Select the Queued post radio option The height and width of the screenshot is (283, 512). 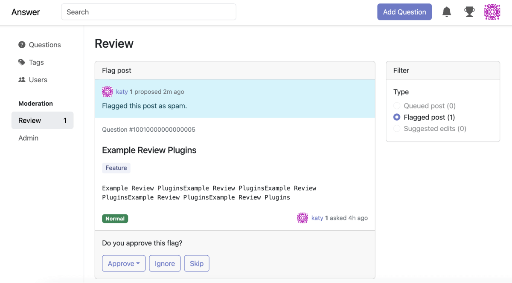[397, 106]
